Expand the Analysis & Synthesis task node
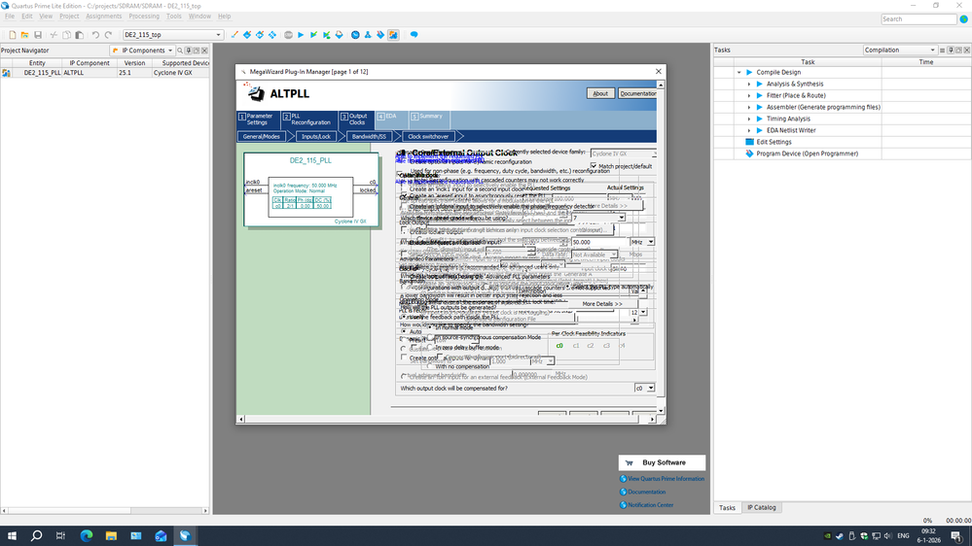 pyautogui.click(x=749, y=85)
